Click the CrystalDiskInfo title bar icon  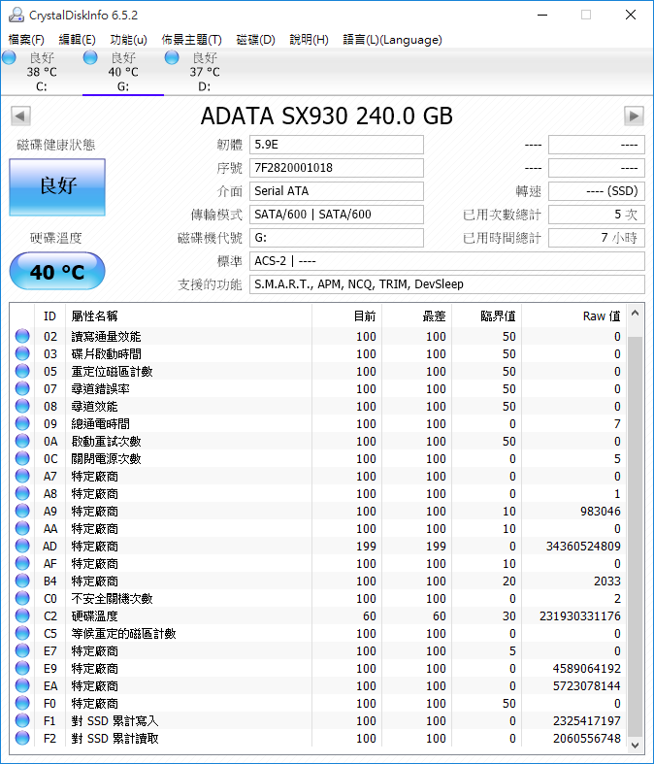pyautogui.click(x=16, y=16)
